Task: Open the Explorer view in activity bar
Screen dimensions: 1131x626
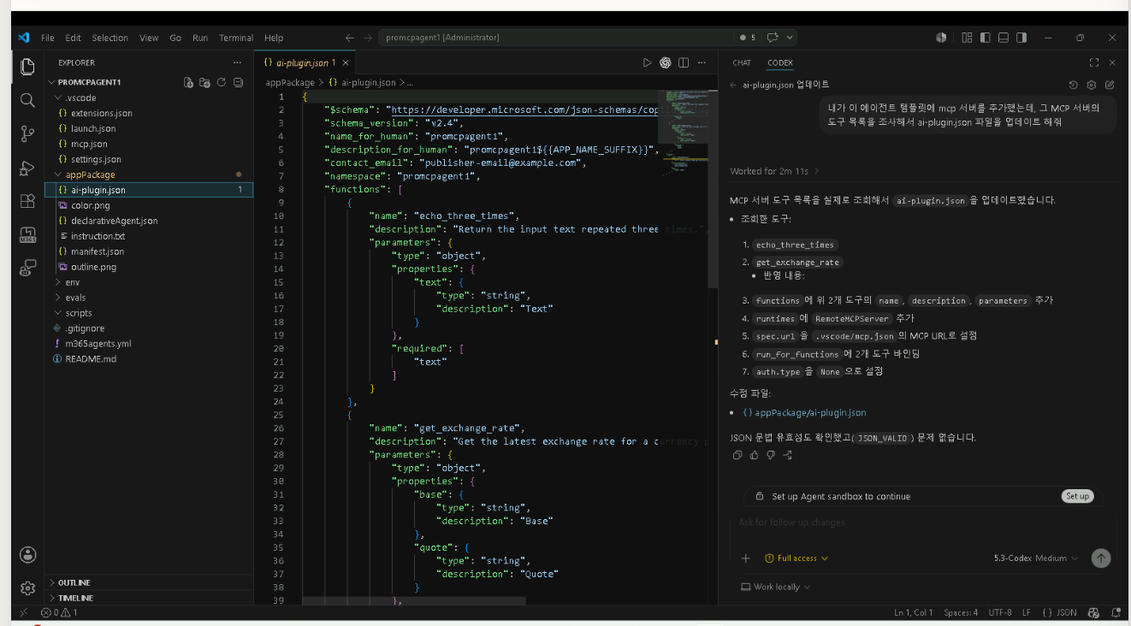Action: (27, 67)
